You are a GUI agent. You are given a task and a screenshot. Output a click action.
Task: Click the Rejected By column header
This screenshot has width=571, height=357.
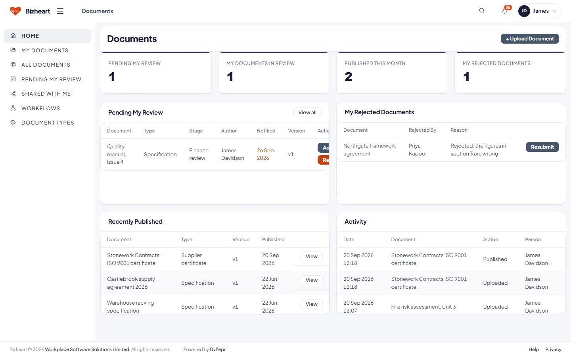[x=422, y=130]
